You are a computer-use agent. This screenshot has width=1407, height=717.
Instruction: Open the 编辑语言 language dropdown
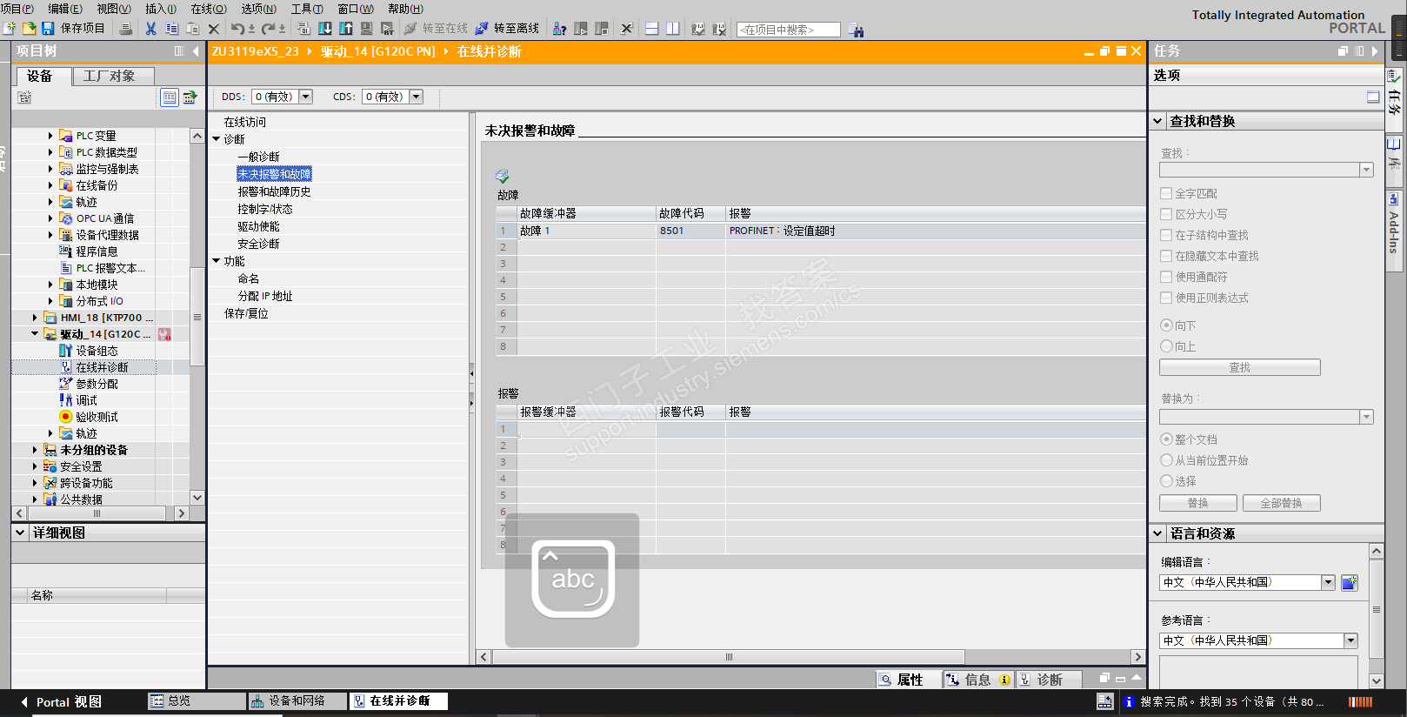pos(1328,583)
